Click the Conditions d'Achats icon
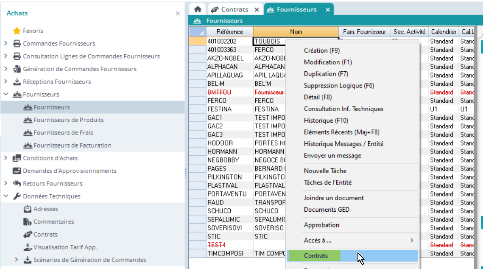Image resolution: width=483 pixels, height=269 pixels. [x=17, y=158]
